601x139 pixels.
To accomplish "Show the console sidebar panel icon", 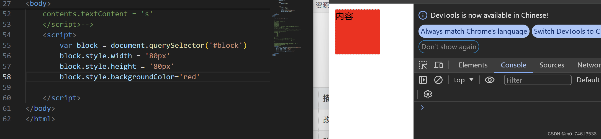I will click(x=423, y=80).
